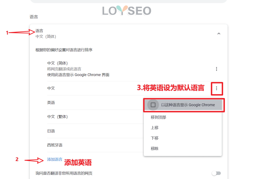Click the 添加语言 link
254x179 pixels.
(55, 159)
